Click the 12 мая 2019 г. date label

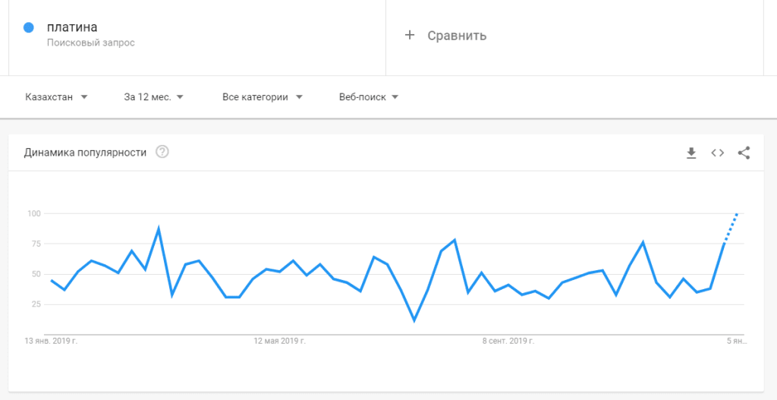coord(279,342)
